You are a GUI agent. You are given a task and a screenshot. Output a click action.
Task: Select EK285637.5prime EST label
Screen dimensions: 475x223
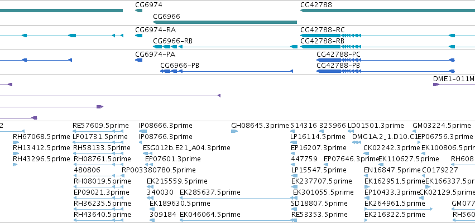point(210,192)
